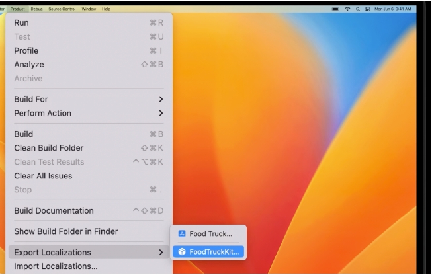The width and height of the screenshot is (432, 275).
Task: Select the Analyze menu command
Action: point(29,65)
